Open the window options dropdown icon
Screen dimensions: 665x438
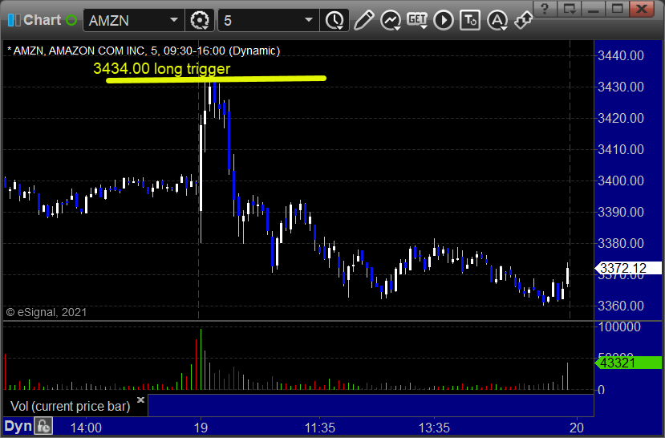coord(569,9)
